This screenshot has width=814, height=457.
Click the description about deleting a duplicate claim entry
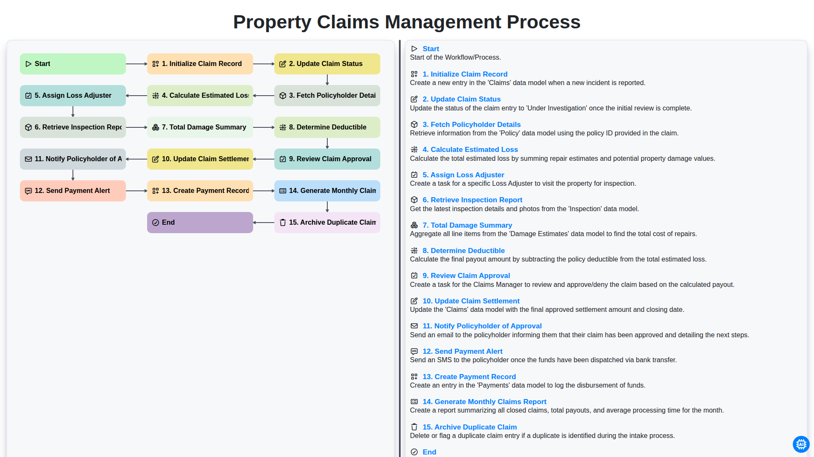[x=542, y=436]
